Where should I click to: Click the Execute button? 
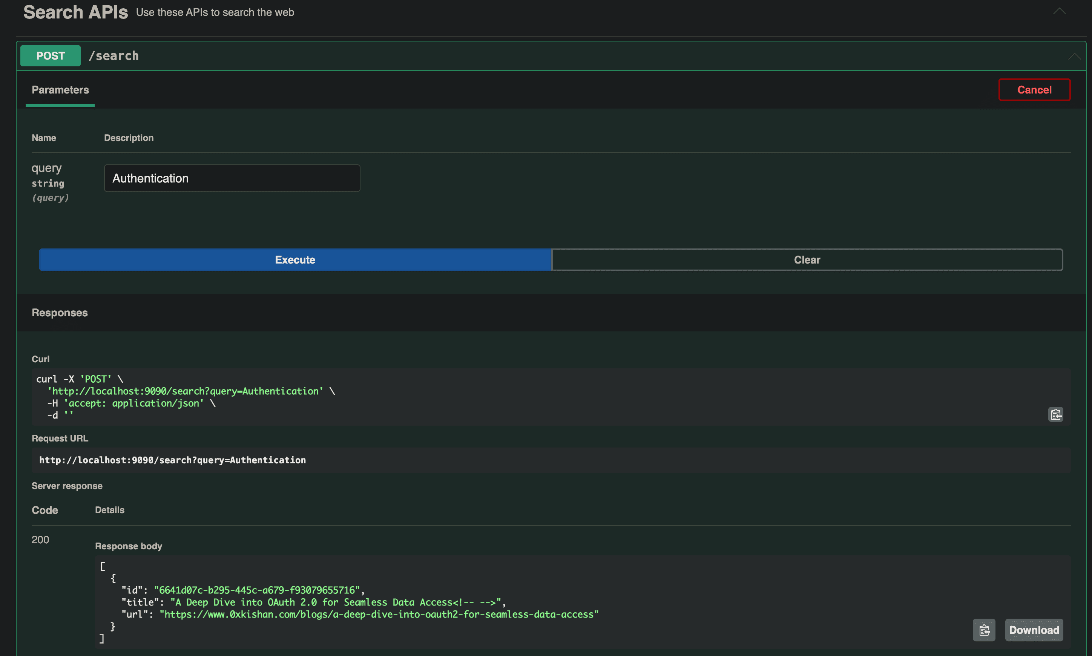tap(295, 260)
